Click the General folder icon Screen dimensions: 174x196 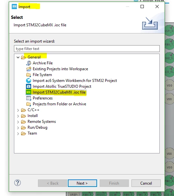coord(23,57)
